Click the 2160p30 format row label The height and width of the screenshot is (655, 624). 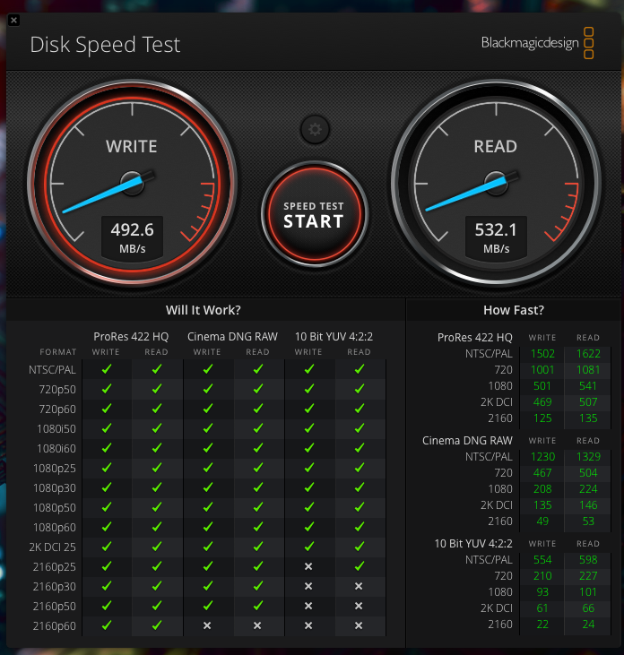(55, 587)
